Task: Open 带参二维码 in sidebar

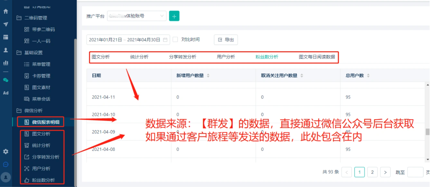Action: [39, 29]
